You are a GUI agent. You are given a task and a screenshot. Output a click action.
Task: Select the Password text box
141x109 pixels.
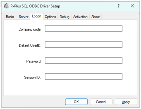83,61
